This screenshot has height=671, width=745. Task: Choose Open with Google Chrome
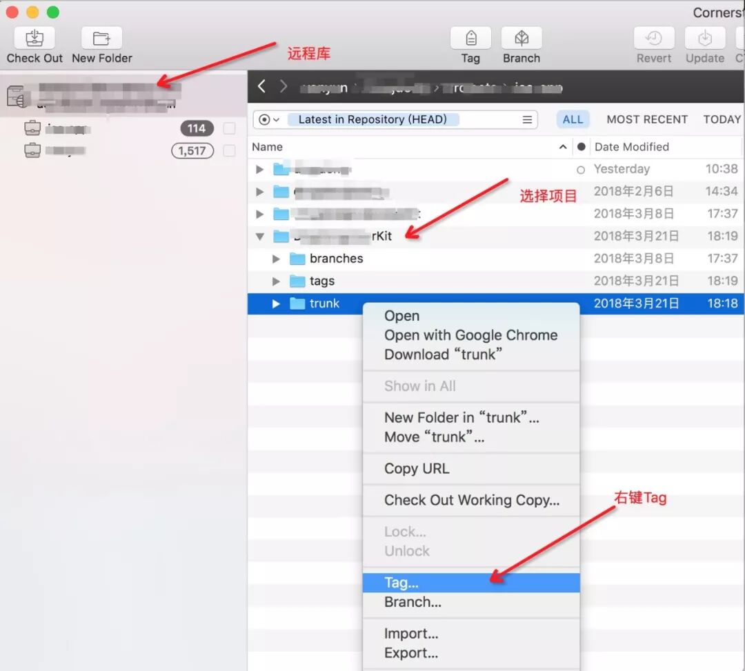[x=471, y=335]
